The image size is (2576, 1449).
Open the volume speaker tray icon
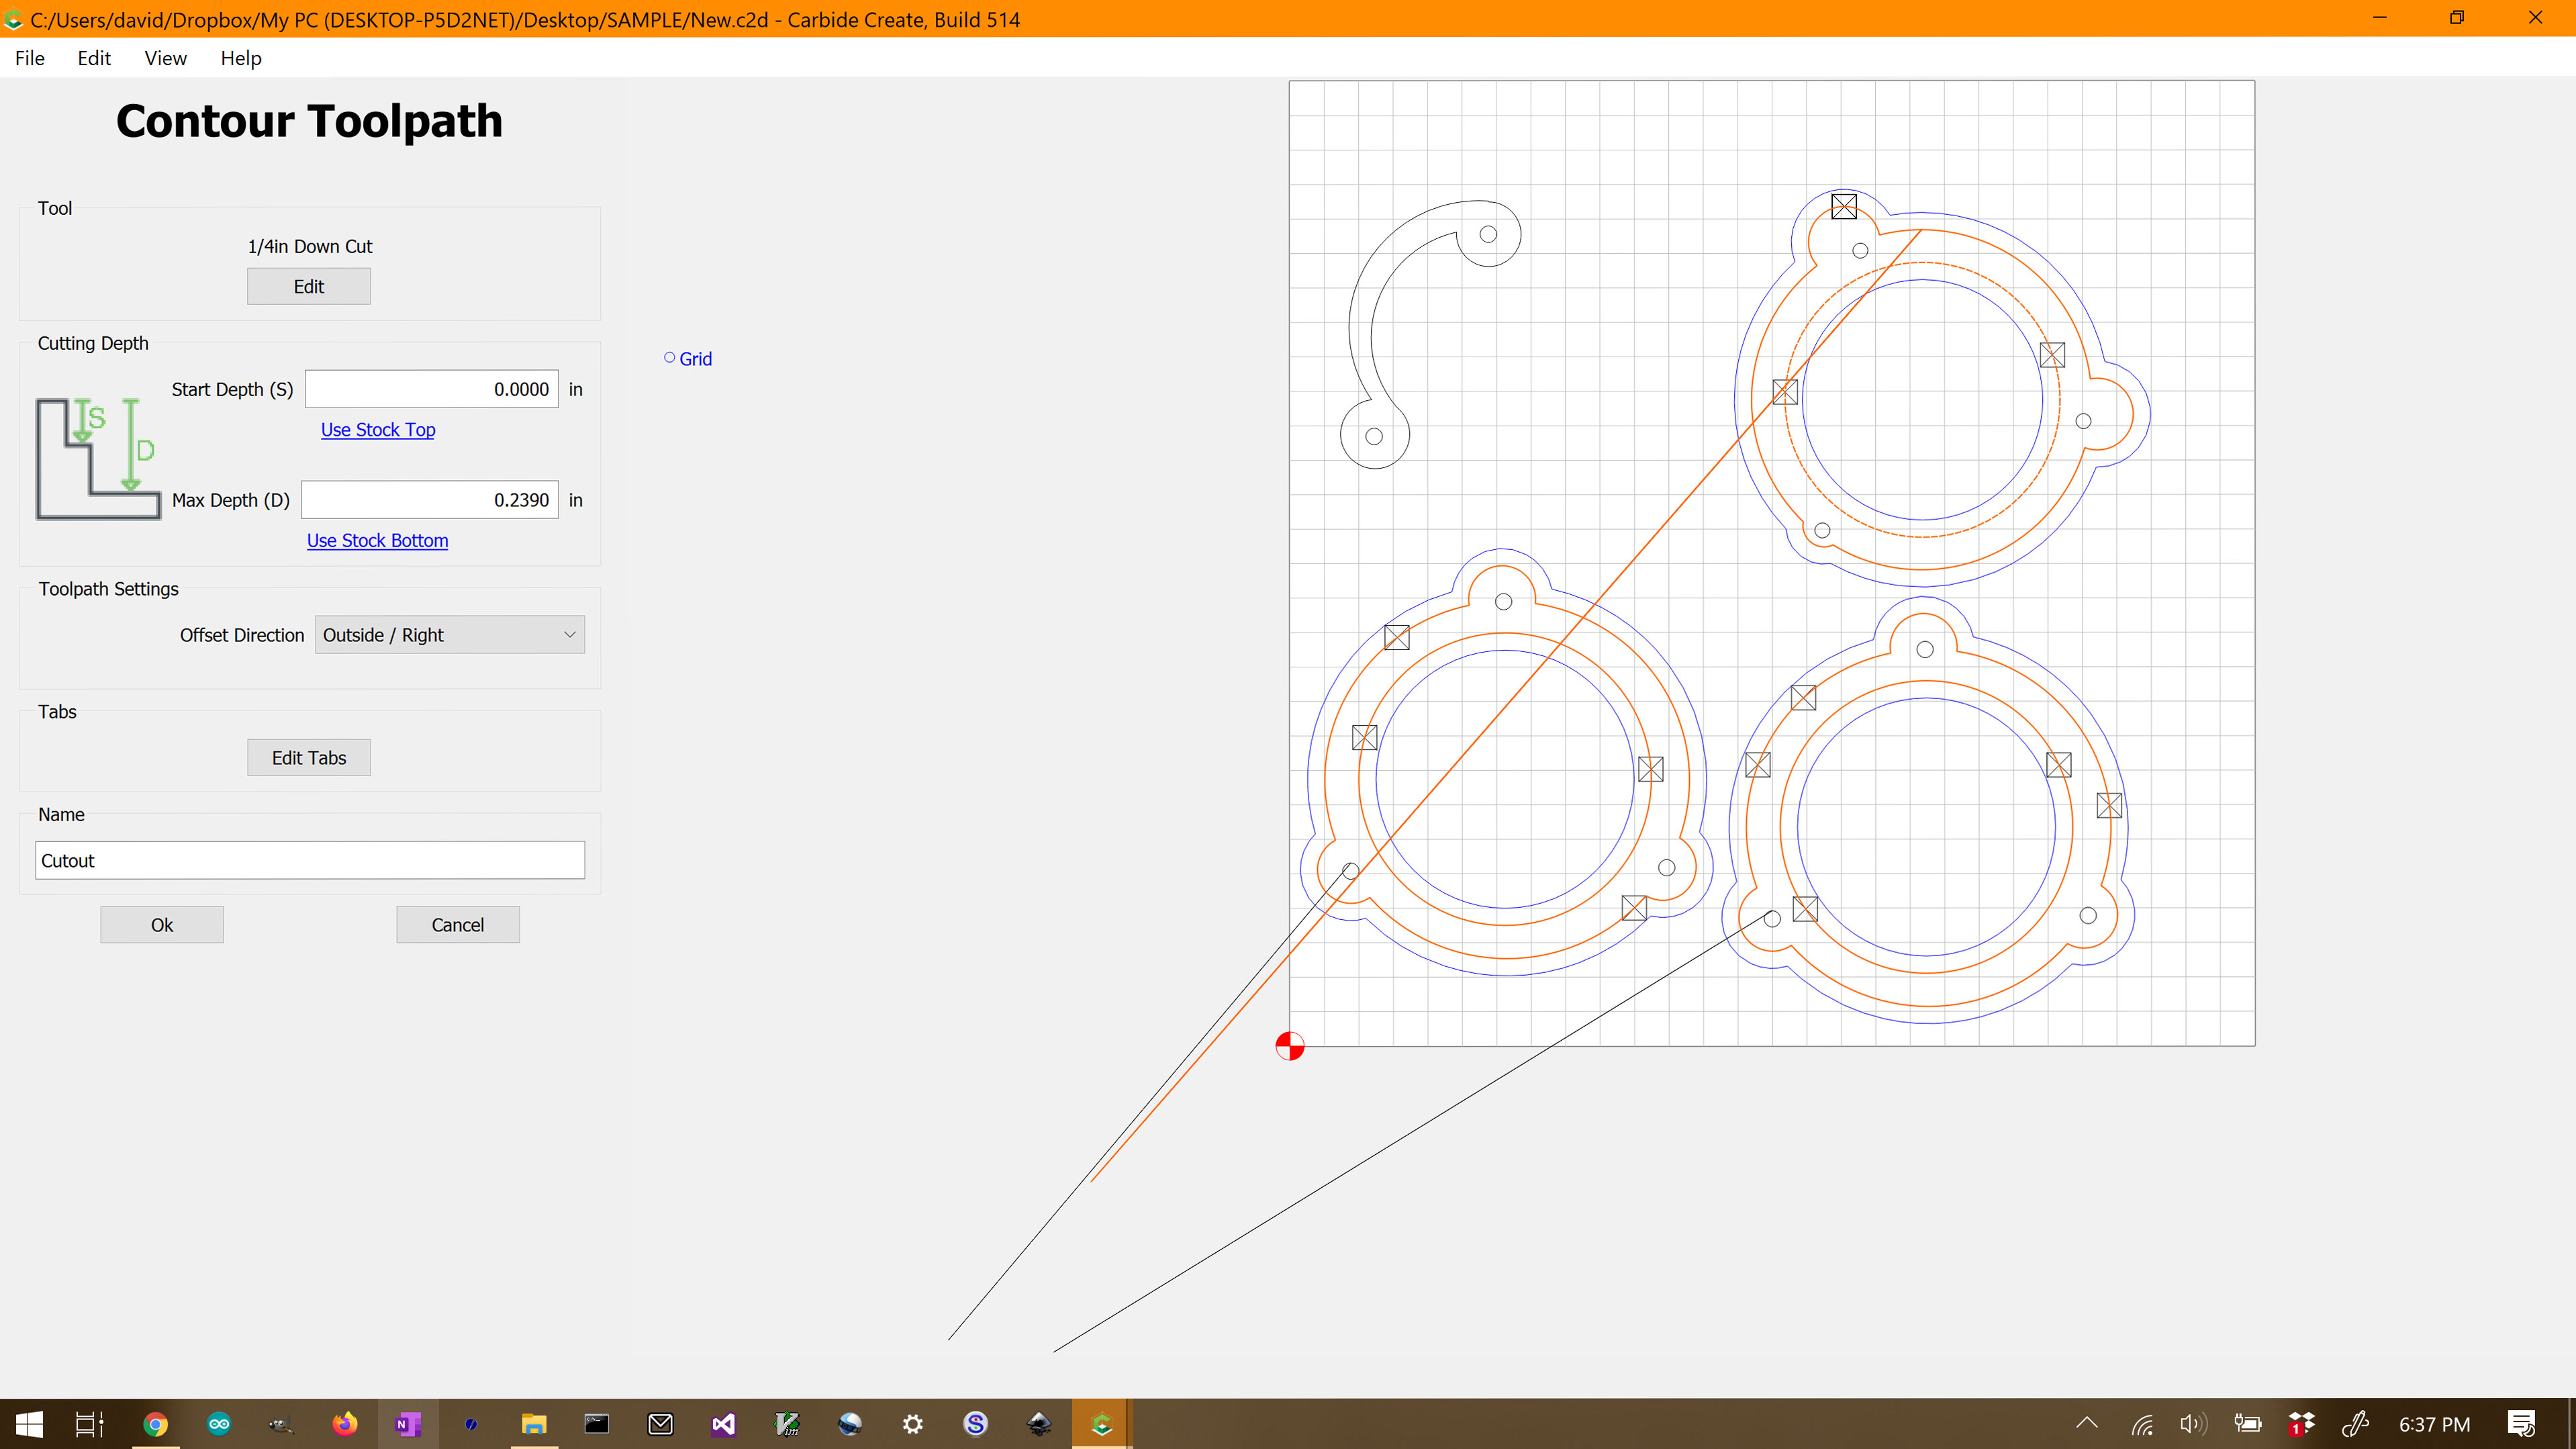(2193, 1424)
